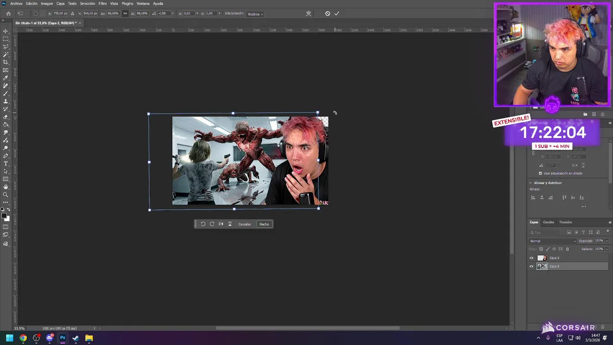The width and height of the screenshot is (613, 345).
Task: Switch to Trazados tab
Action: point(566,222)
